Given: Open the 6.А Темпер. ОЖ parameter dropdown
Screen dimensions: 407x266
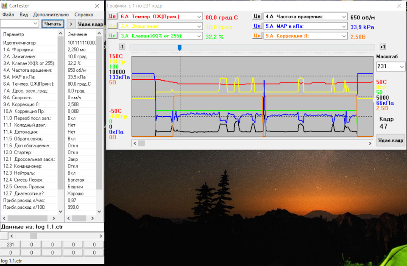Looking at the screenshot, I should 199,17.
